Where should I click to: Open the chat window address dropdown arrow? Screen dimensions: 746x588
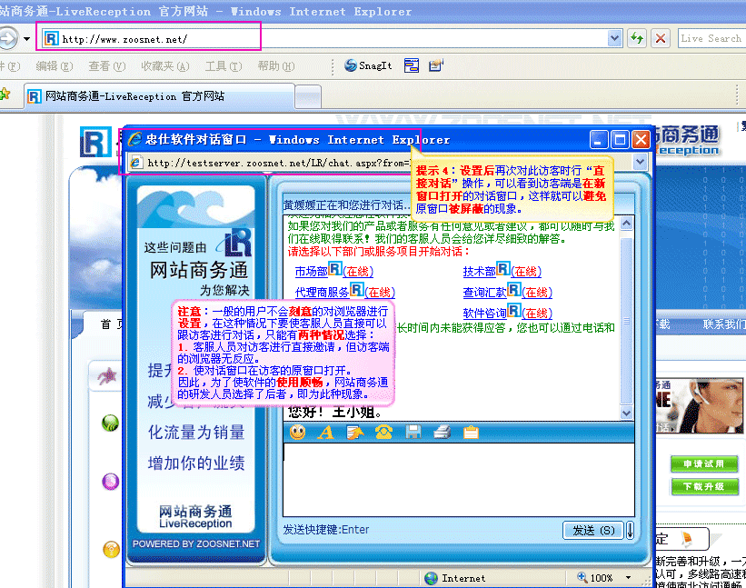[641, 163]
